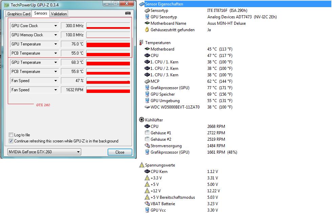Click the chip icon next to MCP
The width and height of the screenshot is (332, 214).
(x=147, y=81)
